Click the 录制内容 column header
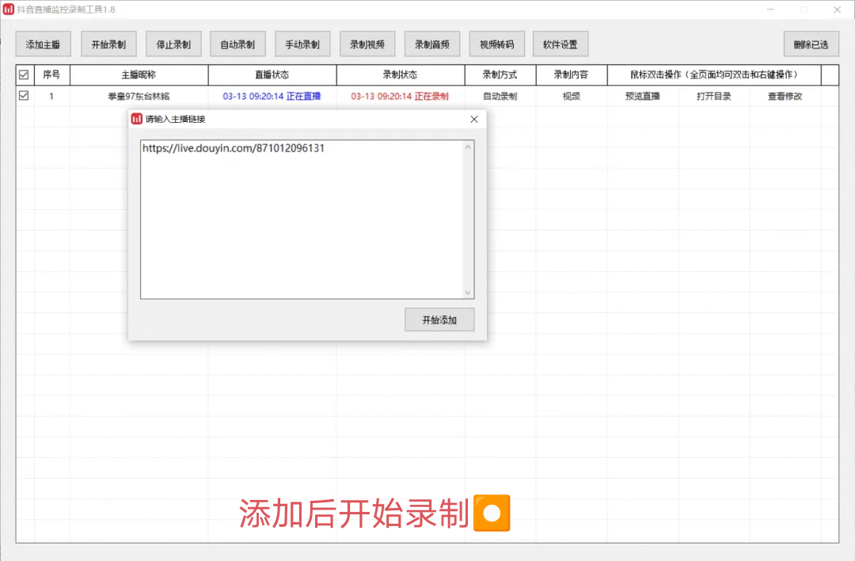Screen dimensions: 855x561 pos(572,74)
